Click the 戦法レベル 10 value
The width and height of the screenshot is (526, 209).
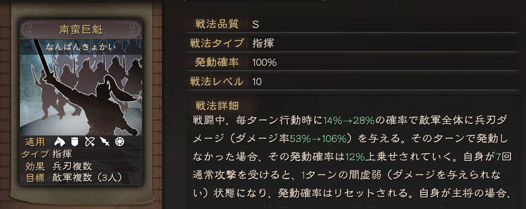tap(257, 82)
